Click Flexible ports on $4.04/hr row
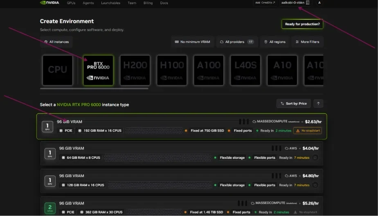This screenshot has height=216, width=378. pos(264,157)
